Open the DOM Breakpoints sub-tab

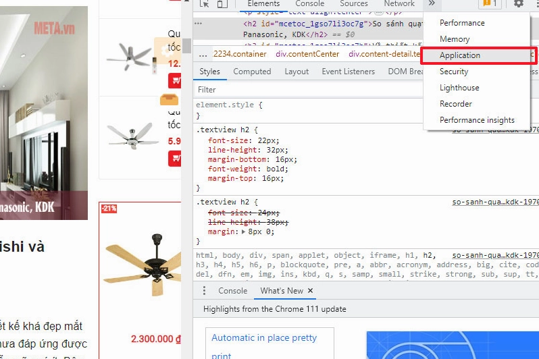pyautogui.click(x=406, y=72)
